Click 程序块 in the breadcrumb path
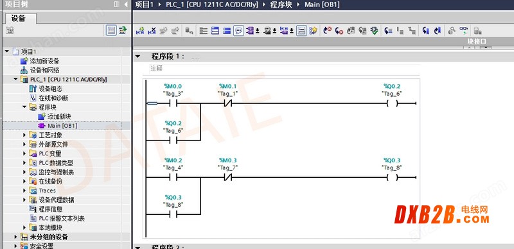 [281, 4]
